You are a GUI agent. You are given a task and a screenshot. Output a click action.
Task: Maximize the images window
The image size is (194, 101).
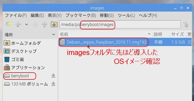tap(182, 8)
